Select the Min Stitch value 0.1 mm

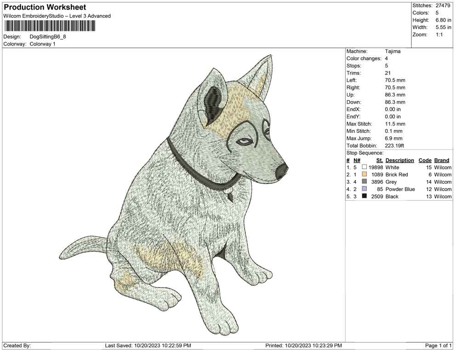click(x=393, y=131)
